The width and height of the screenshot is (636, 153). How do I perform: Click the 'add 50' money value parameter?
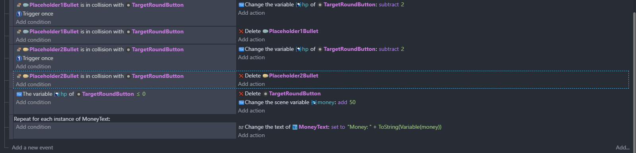[347, 102]
